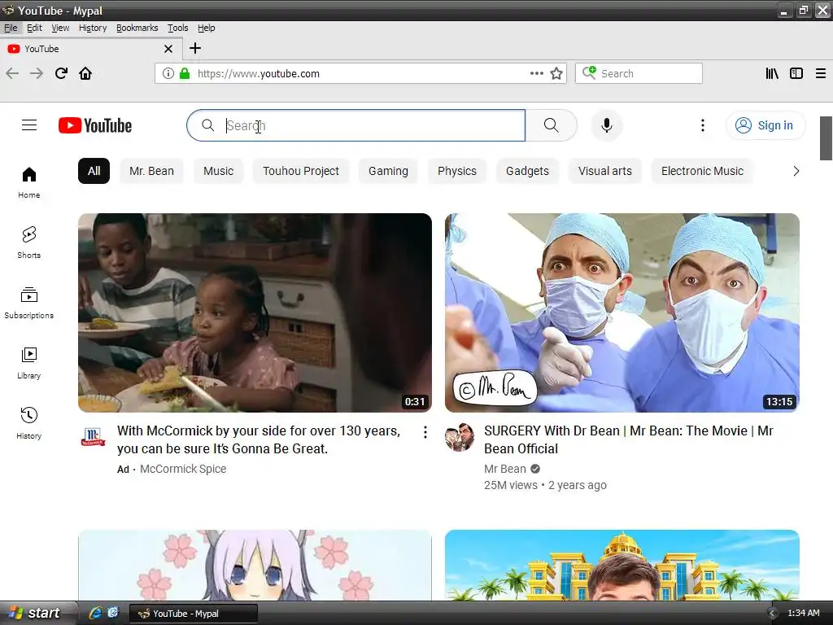Open Subscriptions in the sidebar
The image size is (833, 625).
pos(29,303)
